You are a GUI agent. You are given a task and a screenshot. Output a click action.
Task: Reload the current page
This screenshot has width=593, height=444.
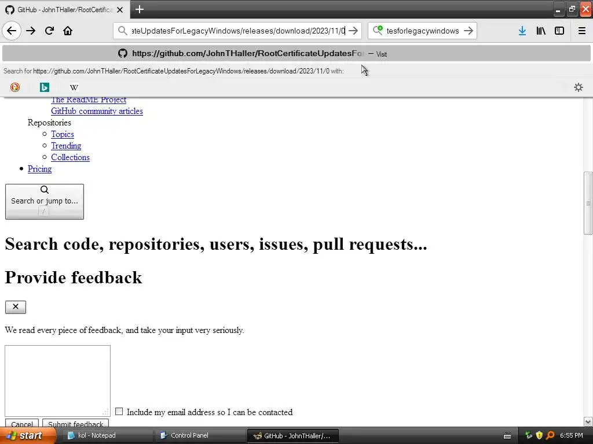49,31
